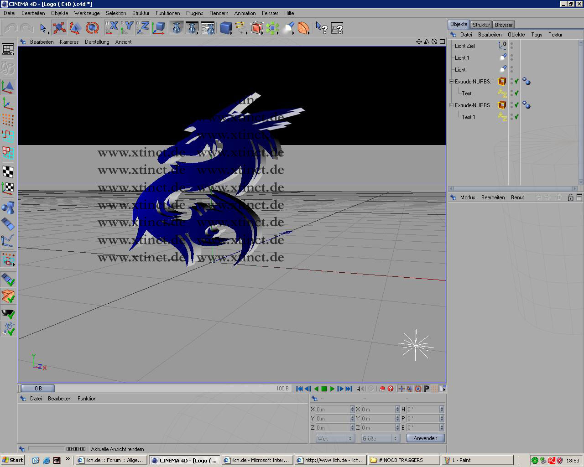The height and width of the screenshot is (467, 584).
Task: Click the viewport move camera icon
Action: 419,42
